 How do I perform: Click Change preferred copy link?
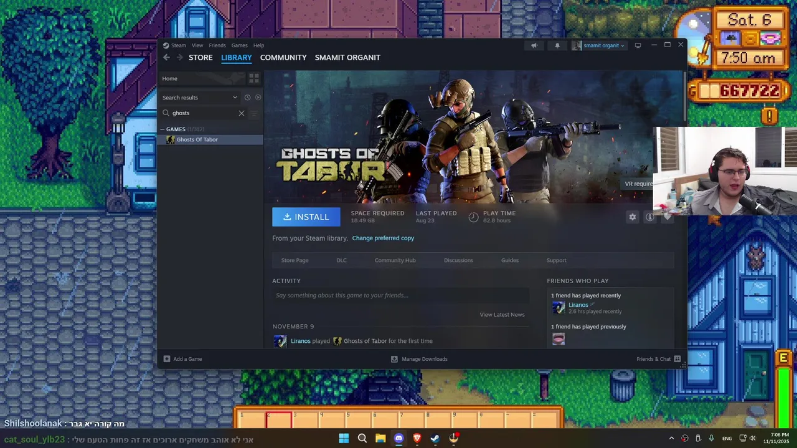tap(383, 238)
